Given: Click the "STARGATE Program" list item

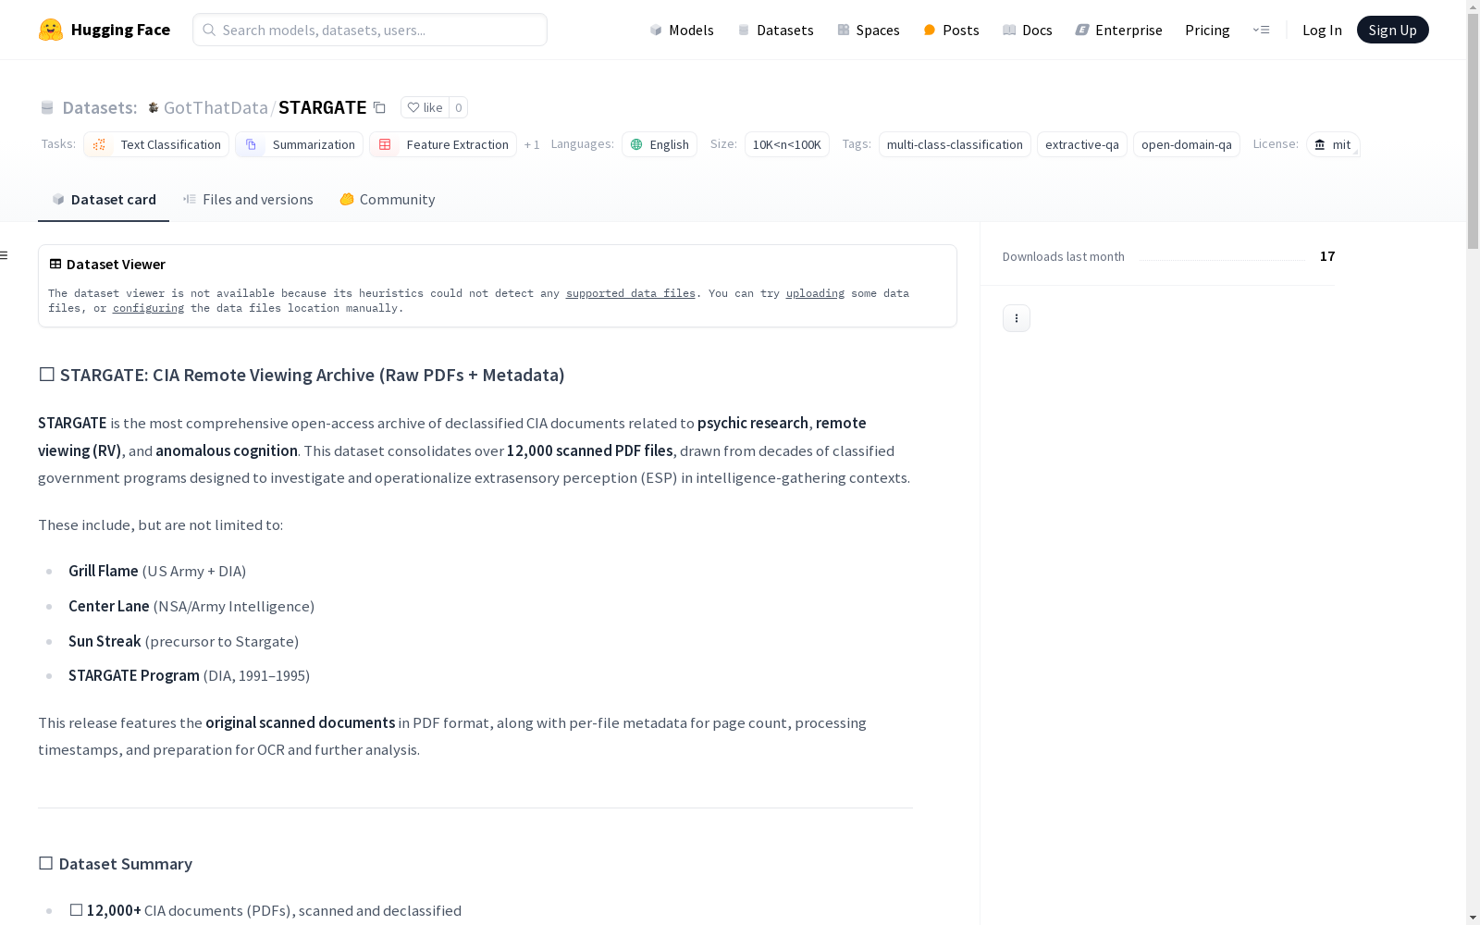Looking at the screenshot, I should click(x=189, y=675).
